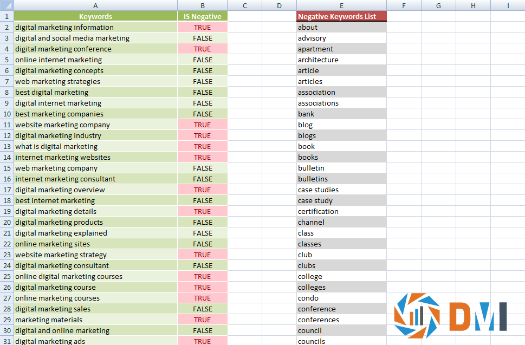
Task: Select the 'digital marketing ads' keyword cell
Action: coord(95,341)
